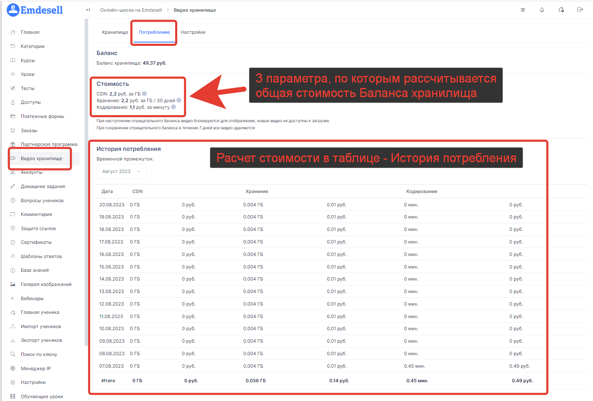Select the Потребление tab
The width and height of the screenshot is (593, 401).
154,32
